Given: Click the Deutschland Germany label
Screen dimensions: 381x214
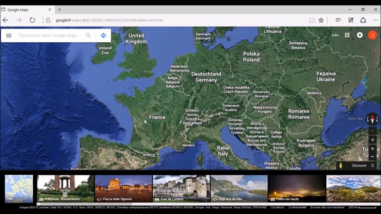Looking at the screenshot, I should click(207, 77).
